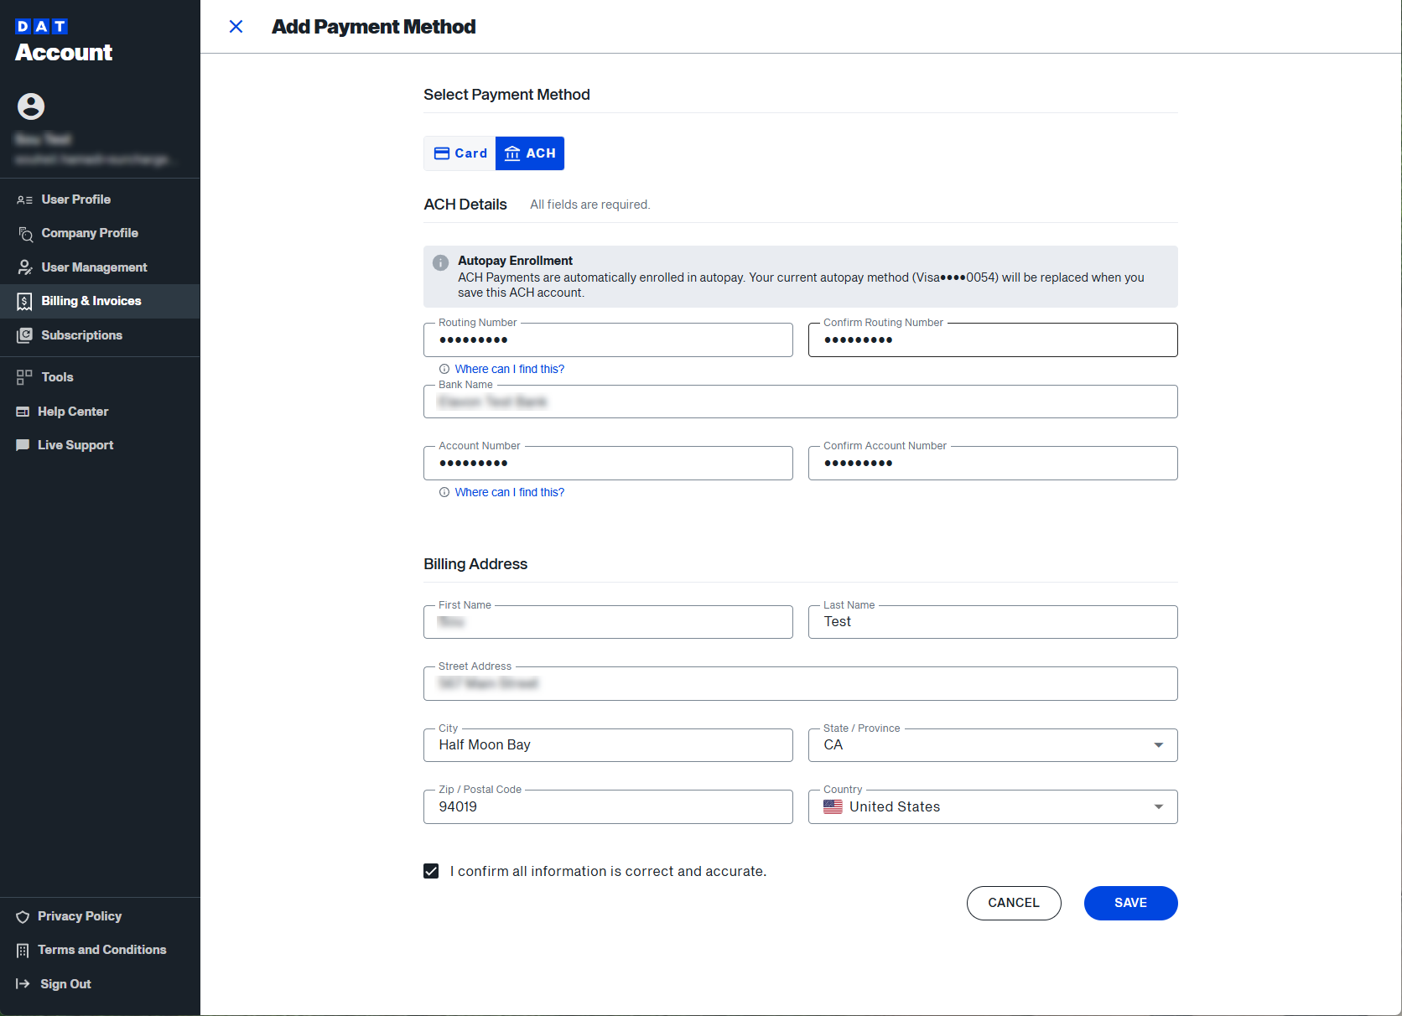The image size is (1402, 1016).
Task: Click the Billing & Invoices receipt icon
Action: click(25, 302)
